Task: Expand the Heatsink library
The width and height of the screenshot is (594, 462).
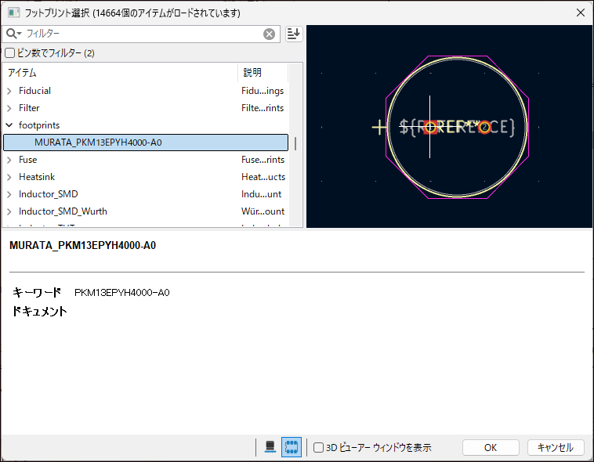Action: click(x=9, y=177)
